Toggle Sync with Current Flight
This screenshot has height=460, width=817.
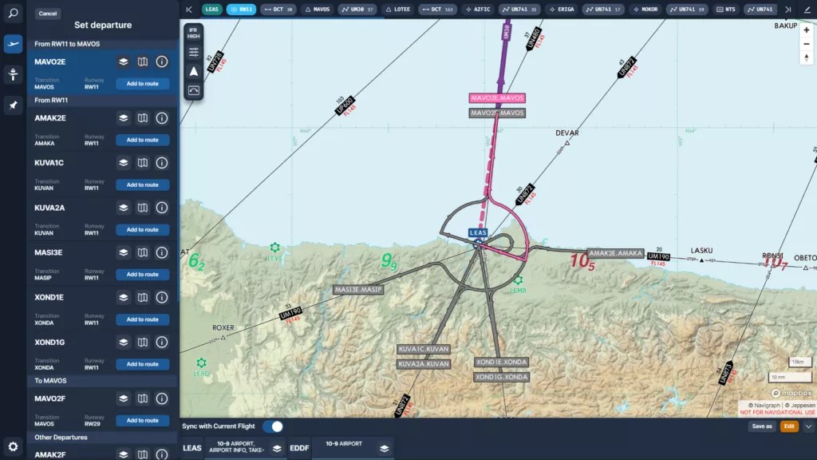(272, 426)
